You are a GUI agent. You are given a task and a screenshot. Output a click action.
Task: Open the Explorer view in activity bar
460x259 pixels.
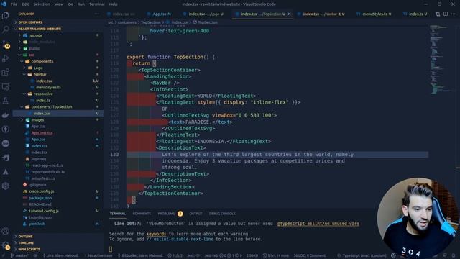(5, 15)
